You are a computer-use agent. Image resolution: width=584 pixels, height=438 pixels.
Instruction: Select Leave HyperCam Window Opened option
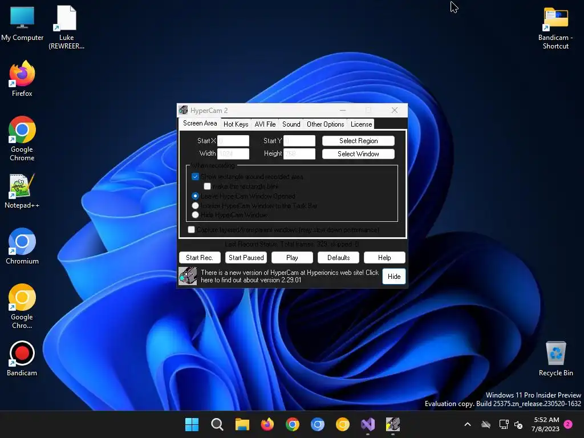(x=195, y=196)
